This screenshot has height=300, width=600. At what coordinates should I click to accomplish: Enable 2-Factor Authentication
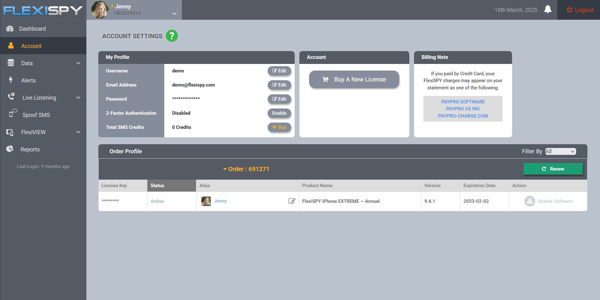279,113
